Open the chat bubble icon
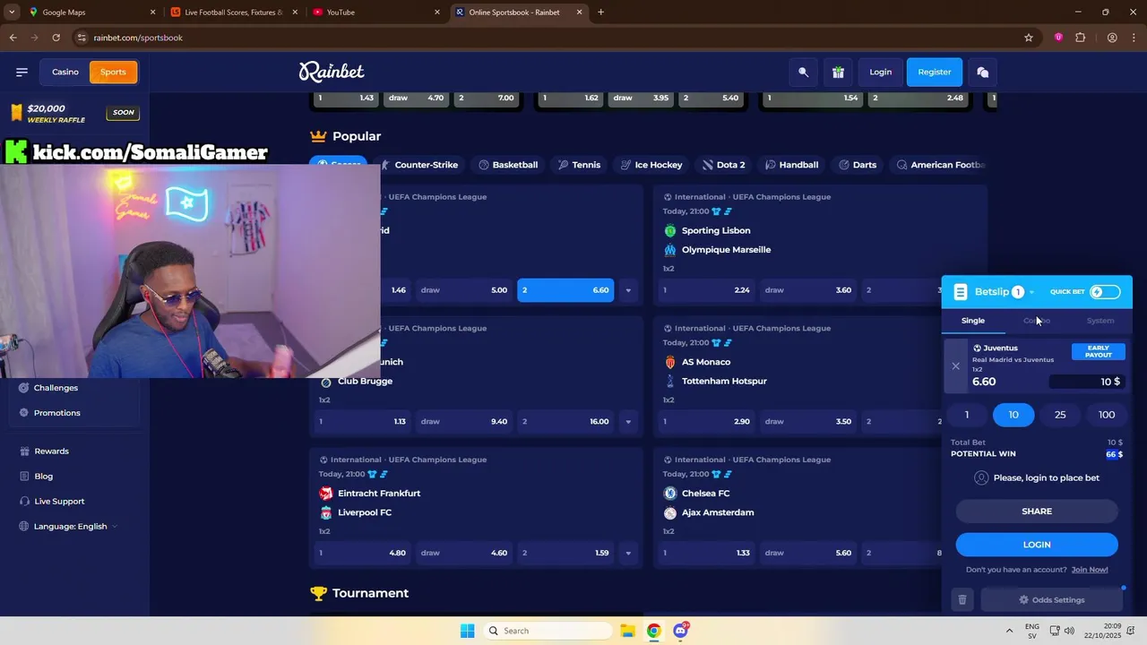 (983, 73)
